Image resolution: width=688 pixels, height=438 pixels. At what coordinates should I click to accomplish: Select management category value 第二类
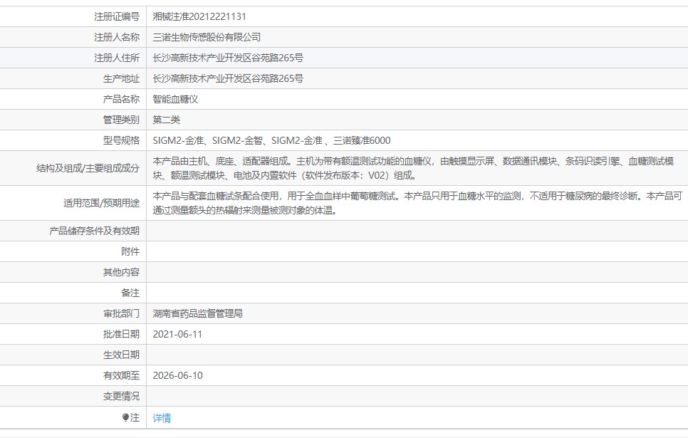[x=166, y=120]
